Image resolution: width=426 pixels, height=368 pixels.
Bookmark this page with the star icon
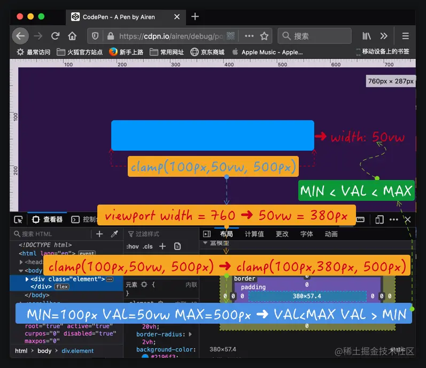264,36
